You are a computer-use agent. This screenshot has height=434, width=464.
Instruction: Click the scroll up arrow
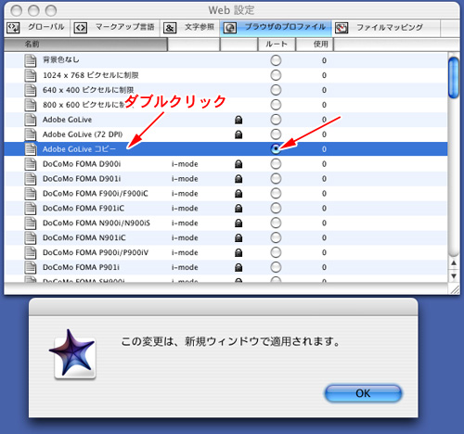click(x=454, y=263)
